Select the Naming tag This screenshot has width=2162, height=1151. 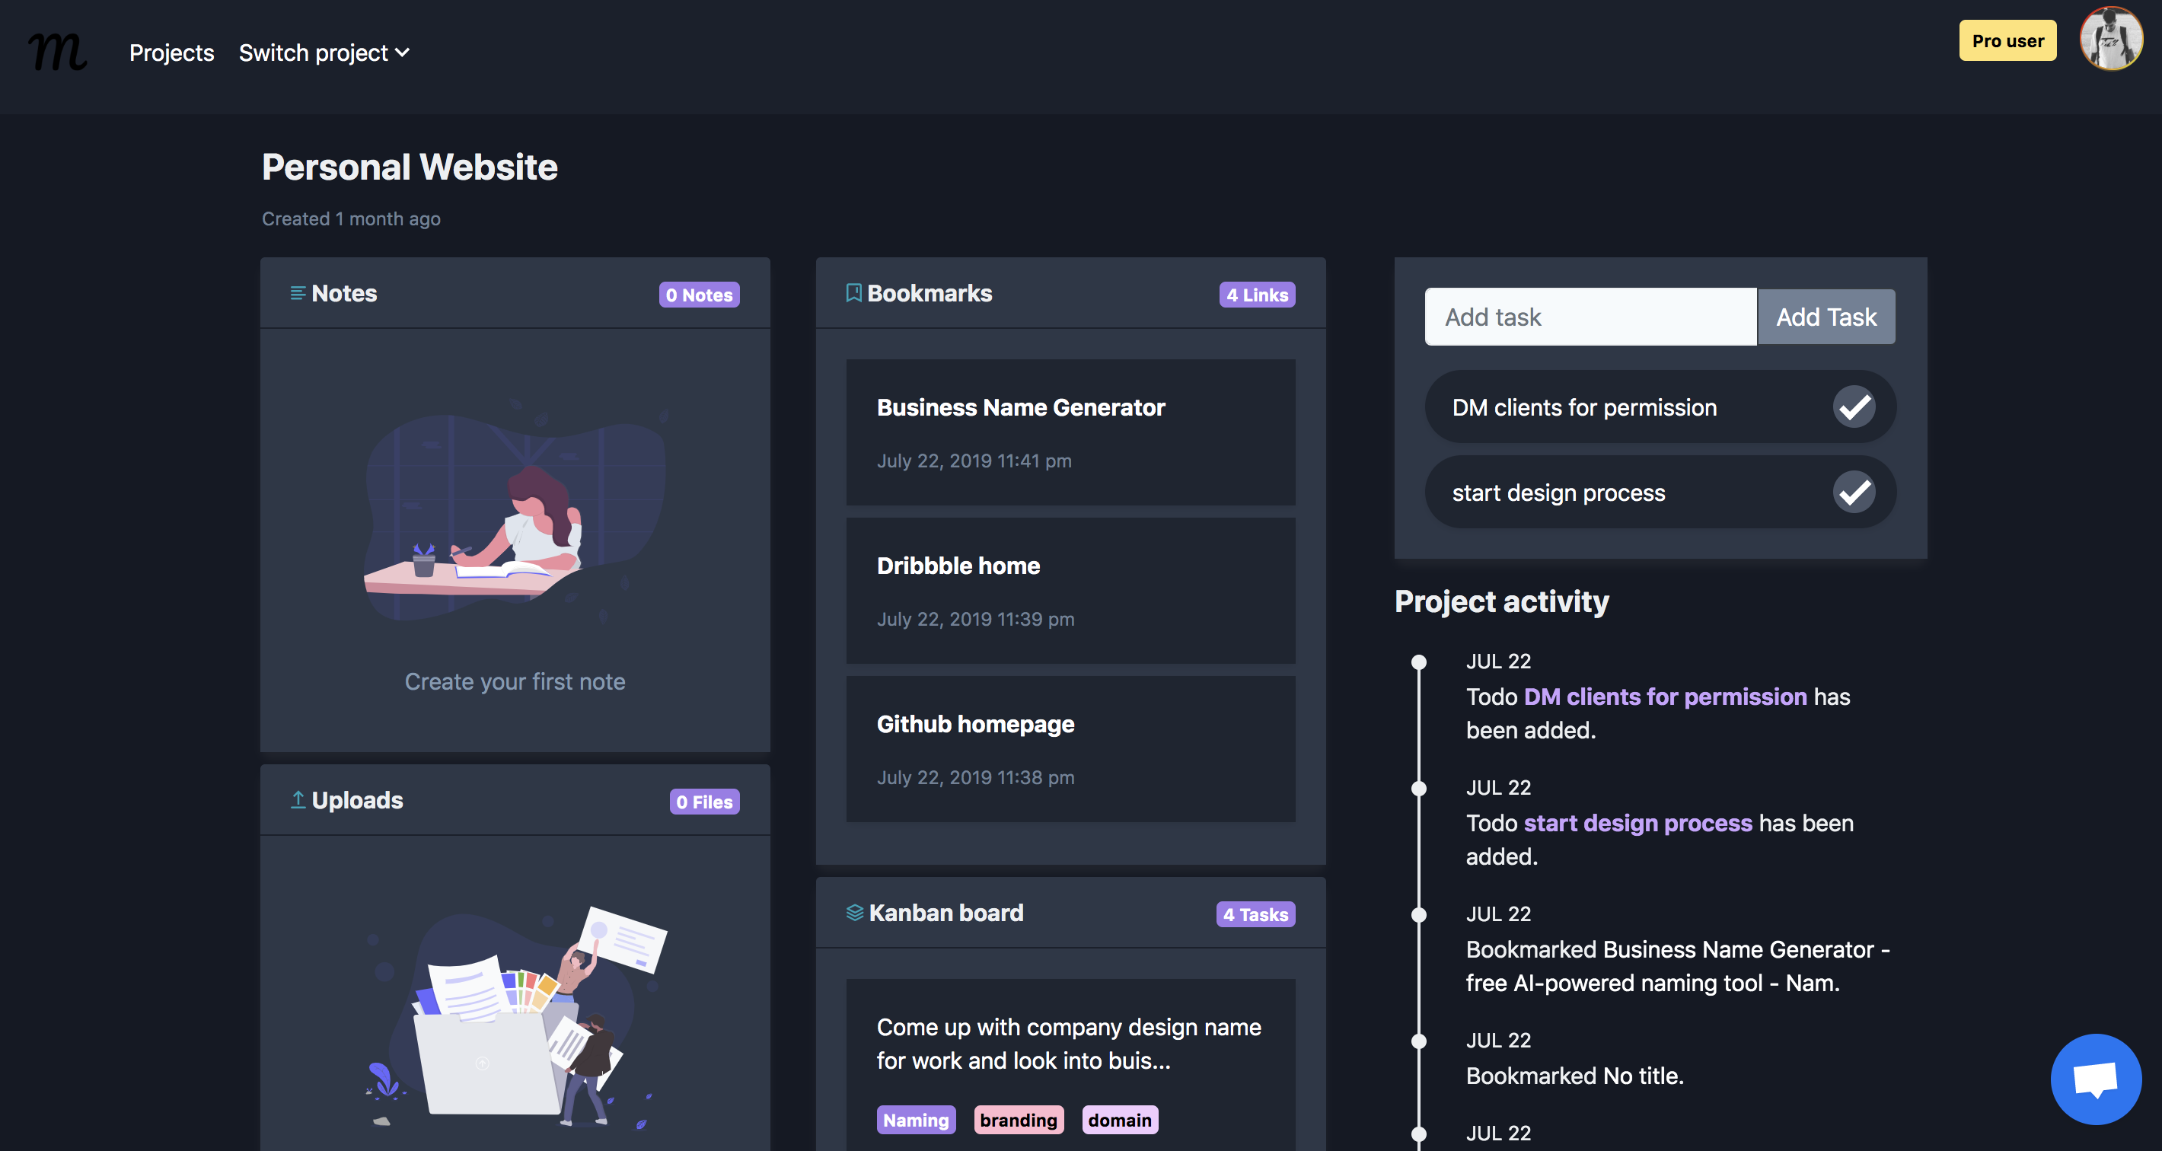click(x=916, y=1120)
